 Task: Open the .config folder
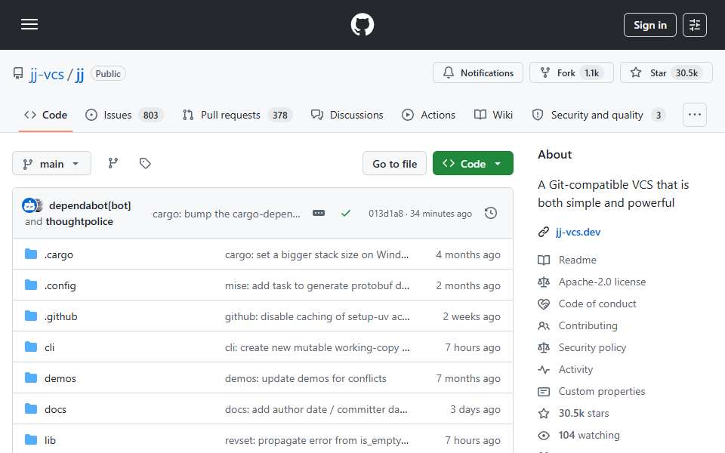point(60,285)
